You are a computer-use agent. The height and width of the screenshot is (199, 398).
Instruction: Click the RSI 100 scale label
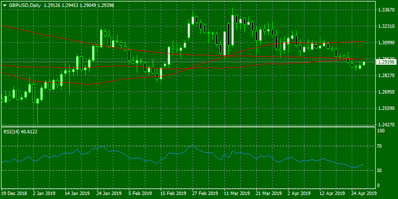[381, 130]
